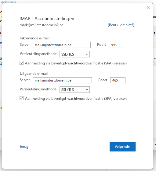Screen dimensions: 156x171
Task: Click the 'IMAP - Accountinstellingen' dialog title
Action: coord(47,19)
